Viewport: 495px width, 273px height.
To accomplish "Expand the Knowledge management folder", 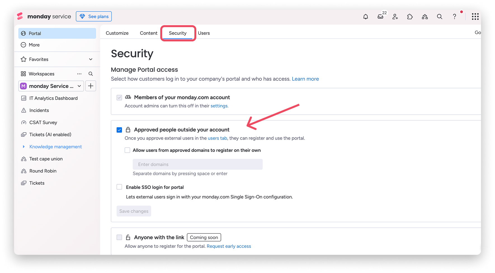I will point(24,147).
